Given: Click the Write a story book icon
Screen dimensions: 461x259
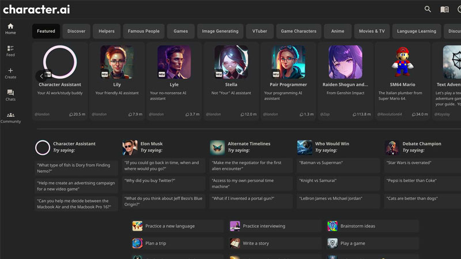Looking at the screenshot, I should coord(235,243).
